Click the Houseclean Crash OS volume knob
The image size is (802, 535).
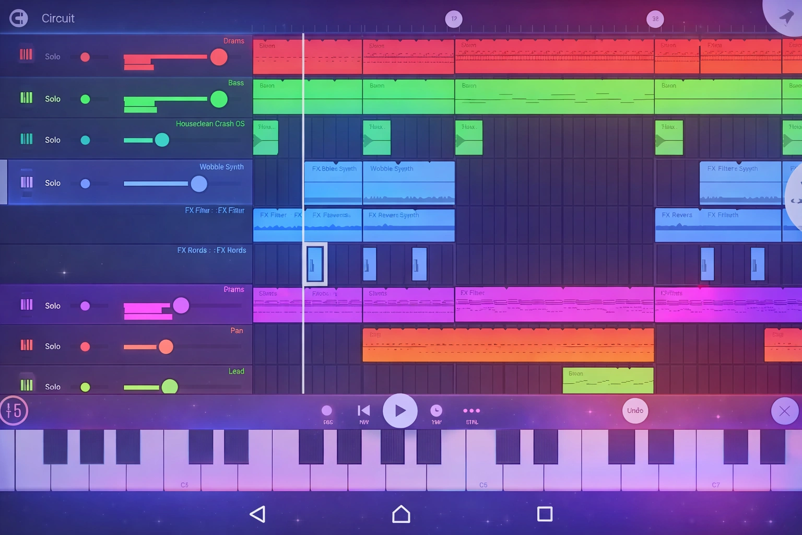coord(162,140)
